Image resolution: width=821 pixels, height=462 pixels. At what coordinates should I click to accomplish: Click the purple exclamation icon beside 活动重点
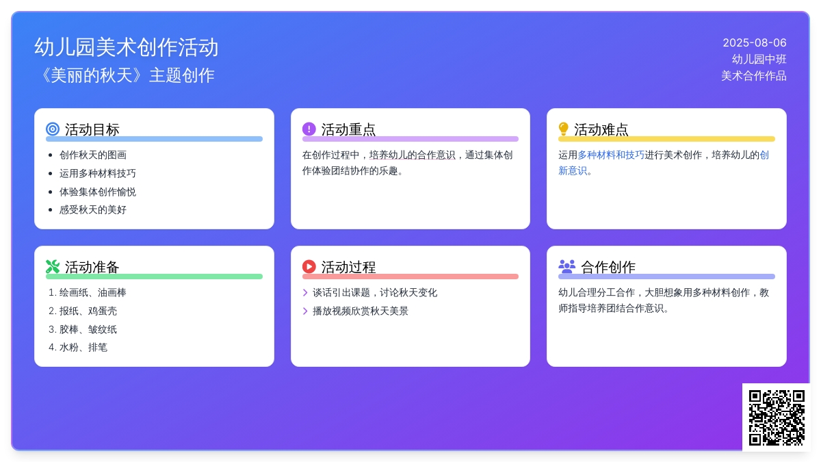[309, 129]
